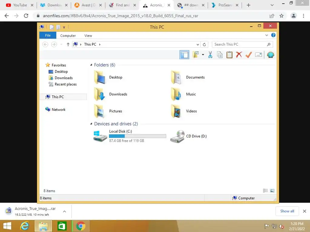Expand the Explorer ribbon chevron
Image resolution: width=310 pixels, height=232 pixels.
click(266, 35)
